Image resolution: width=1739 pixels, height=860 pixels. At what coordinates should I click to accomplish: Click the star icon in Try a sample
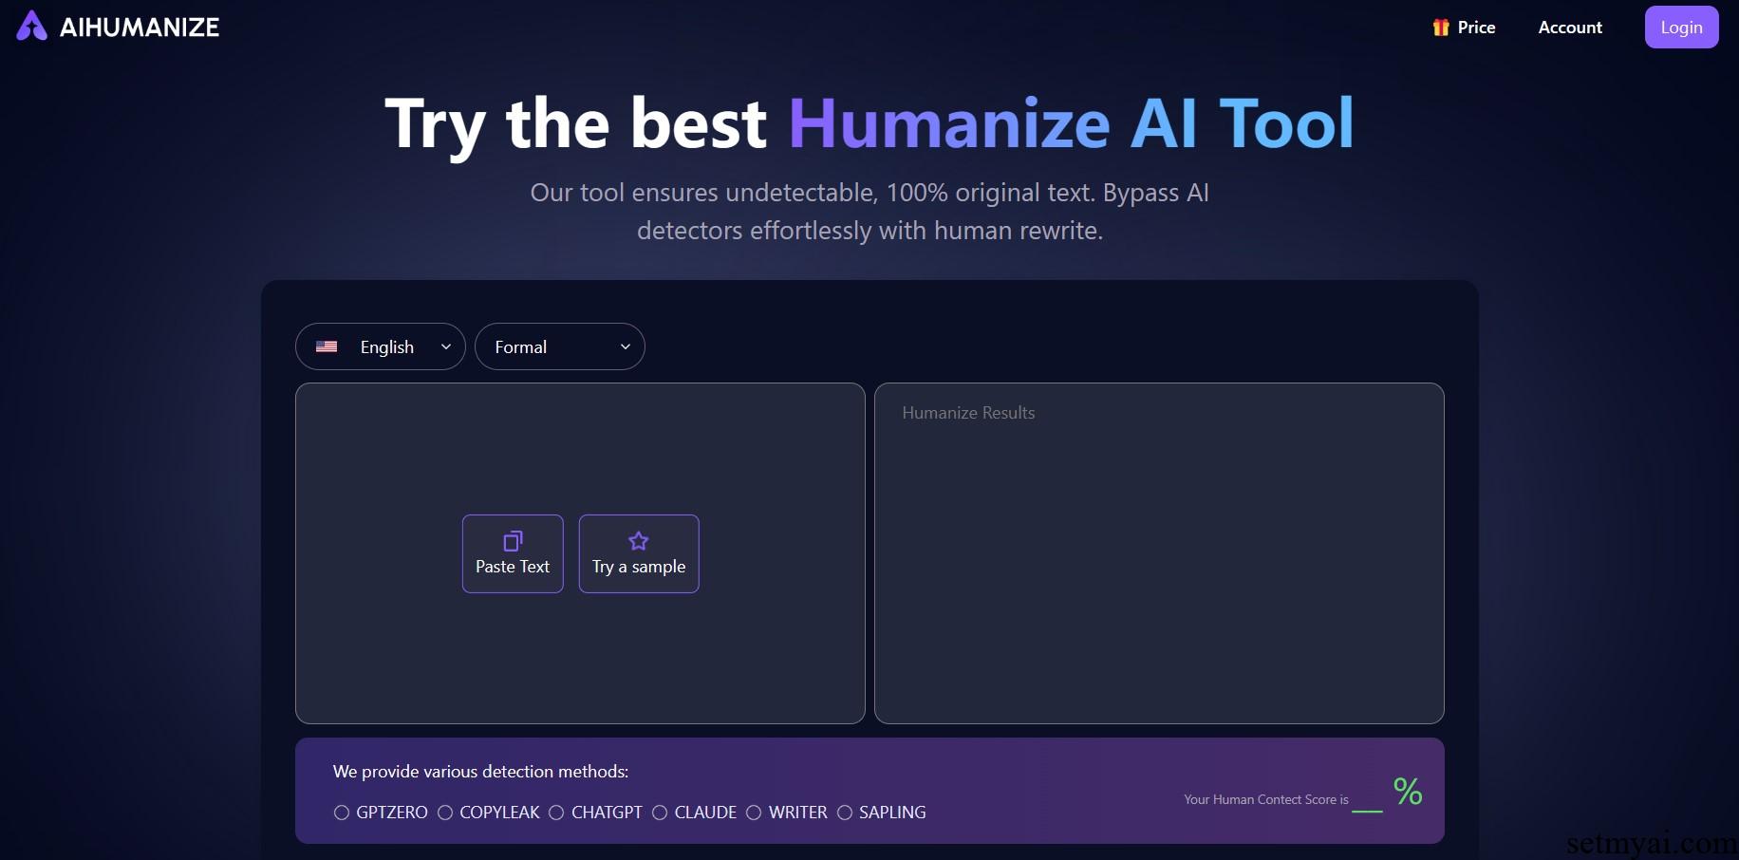click(639, 541)
